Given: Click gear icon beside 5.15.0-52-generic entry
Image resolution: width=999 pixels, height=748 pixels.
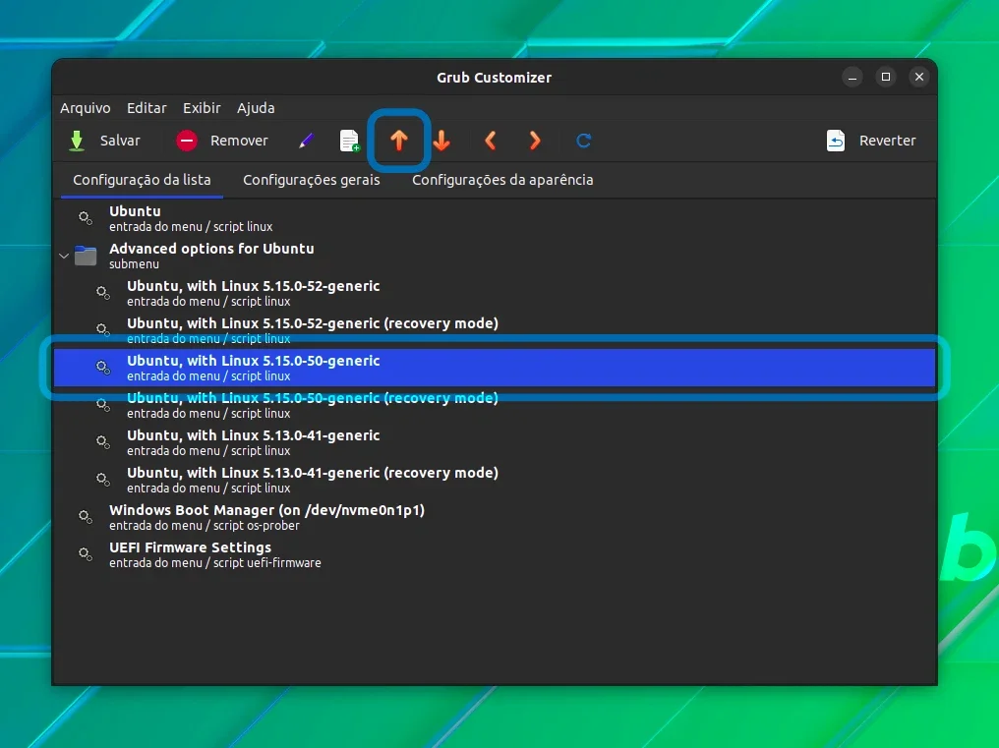Looking at the screenshot, I should coord(103,293).
